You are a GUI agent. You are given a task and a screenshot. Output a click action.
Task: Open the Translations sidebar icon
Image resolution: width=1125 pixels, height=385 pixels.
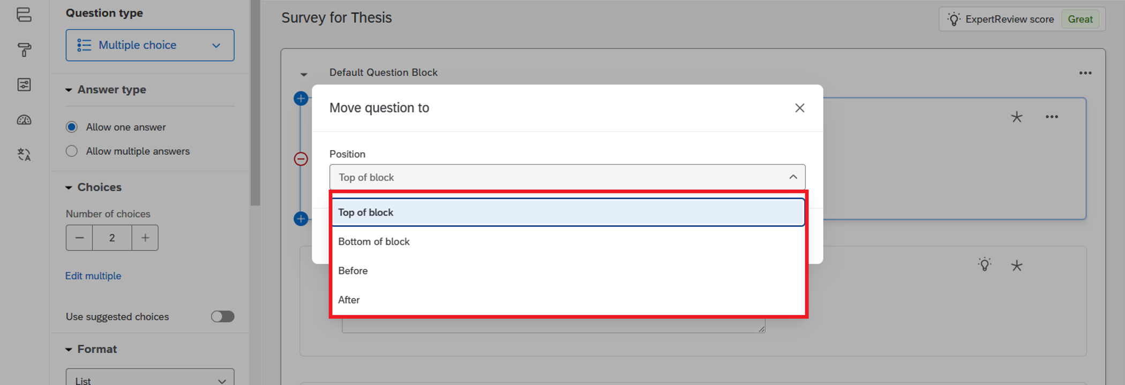24,155
